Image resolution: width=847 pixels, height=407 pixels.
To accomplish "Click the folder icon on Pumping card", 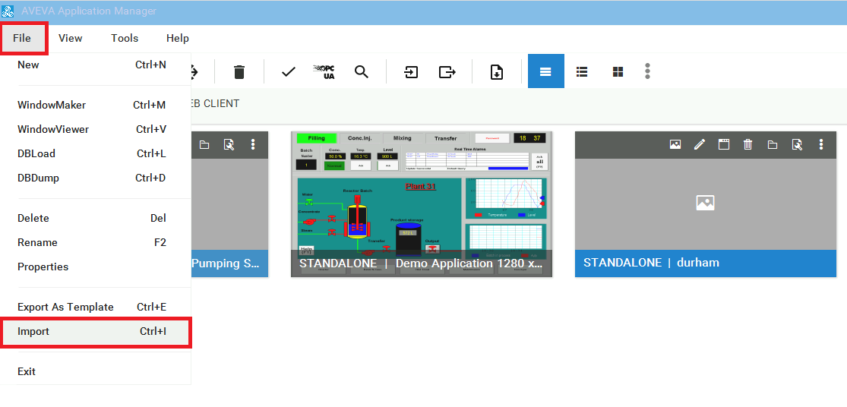I will click(x=204, y=144).
